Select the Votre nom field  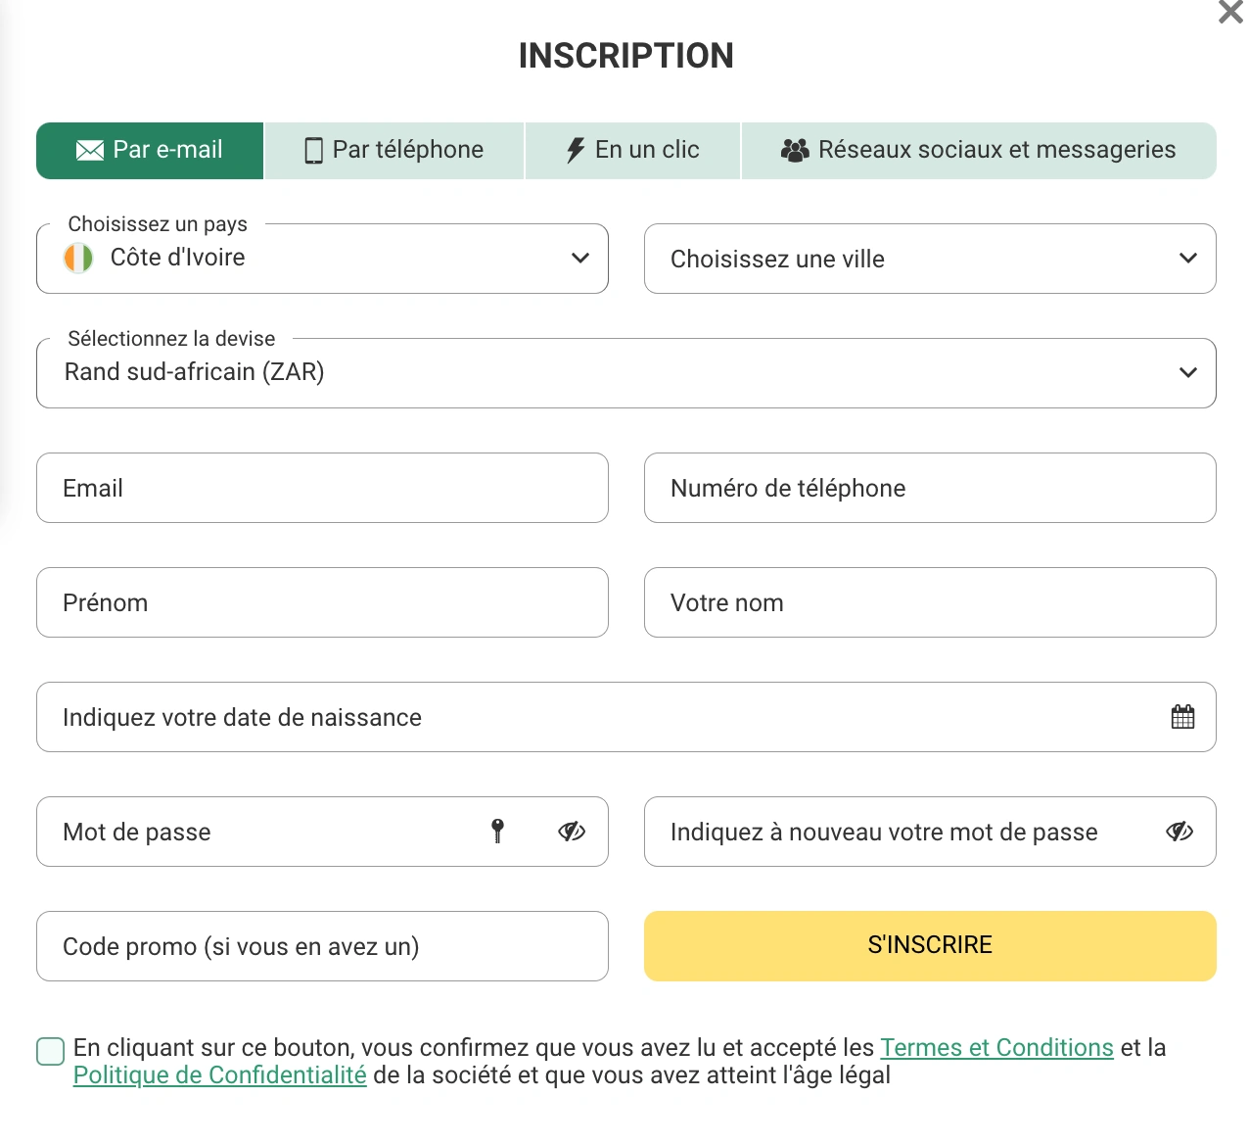click(x=930, y=602)
